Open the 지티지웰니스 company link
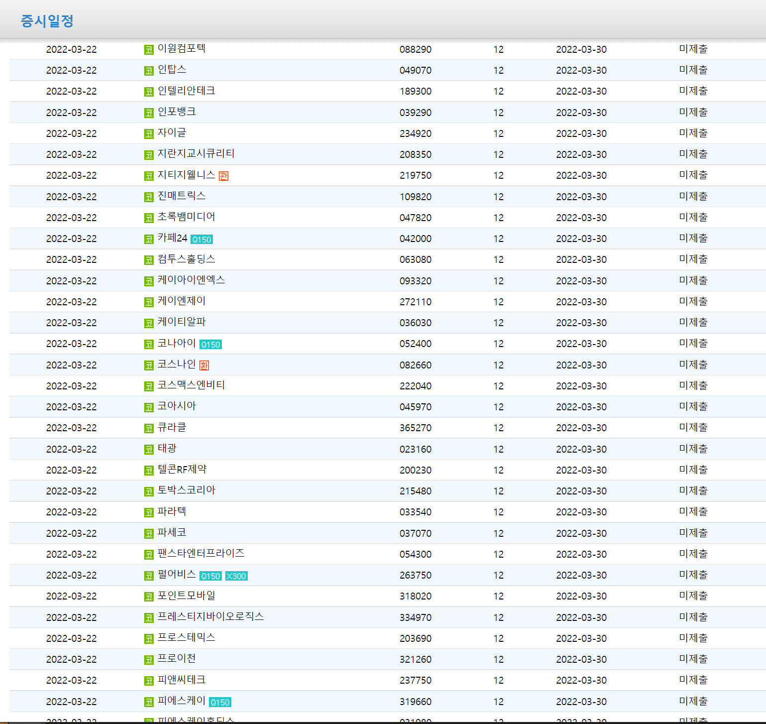Viewport: 766px width, 724px height. coord(187,175)
